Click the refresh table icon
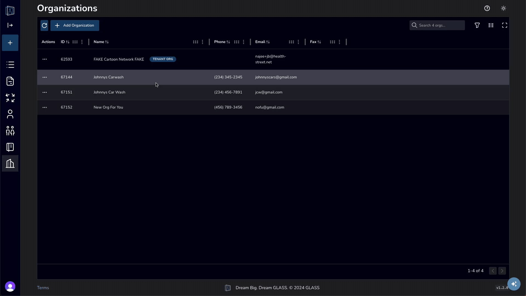 click(x=44, y=25)
